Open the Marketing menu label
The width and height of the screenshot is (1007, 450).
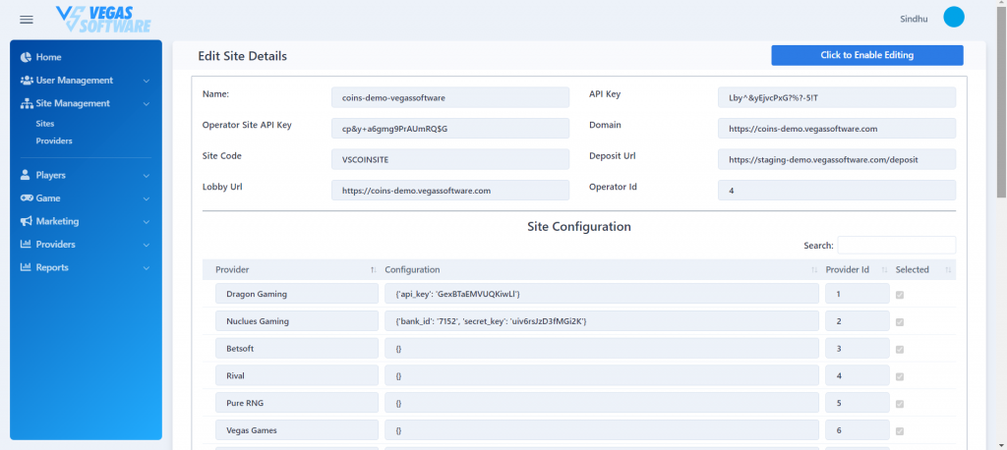click(57, 221)
